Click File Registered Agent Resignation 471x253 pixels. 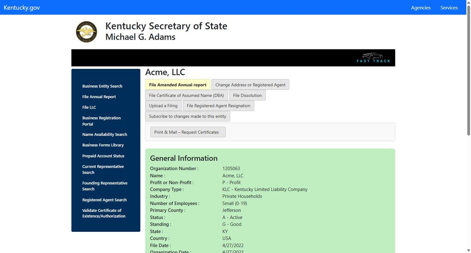(219, 106)
